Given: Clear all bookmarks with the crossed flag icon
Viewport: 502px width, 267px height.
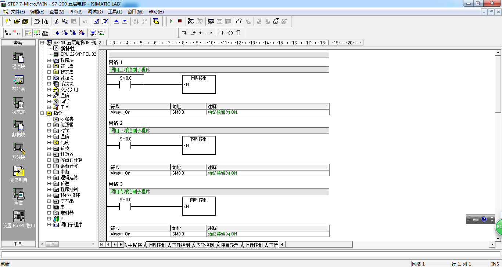Looking at the screenshot, I should click(x=82, y=33).
